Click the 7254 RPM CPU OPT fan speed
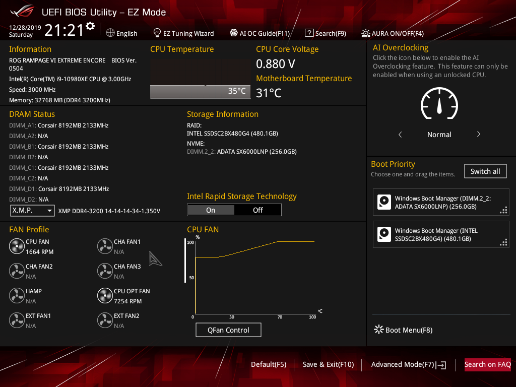The image size is (516, 387). pos(127,301)
